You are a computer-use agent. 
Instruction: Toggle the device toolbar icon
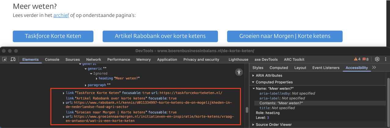pyautogui.click(x=13, y=59)
